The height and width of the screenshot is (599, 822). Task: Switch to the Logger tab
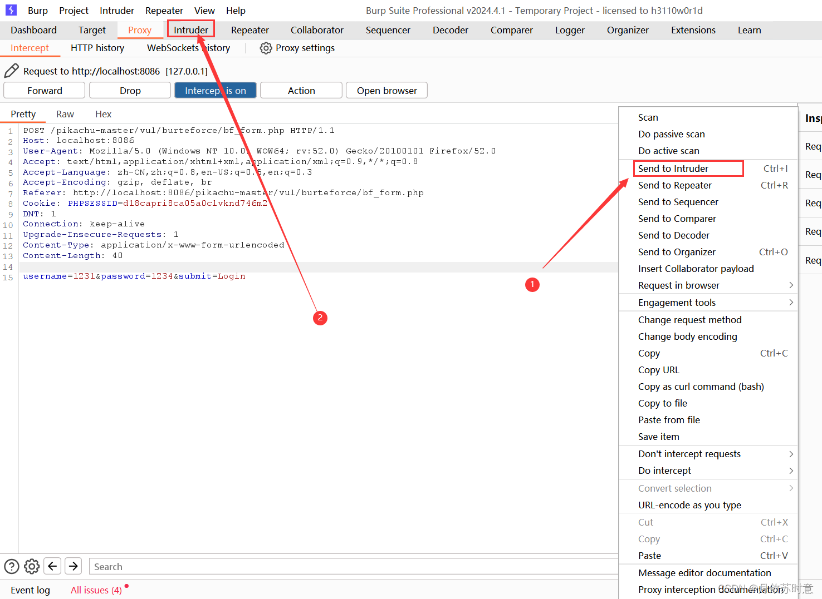(x=570, y=30)
